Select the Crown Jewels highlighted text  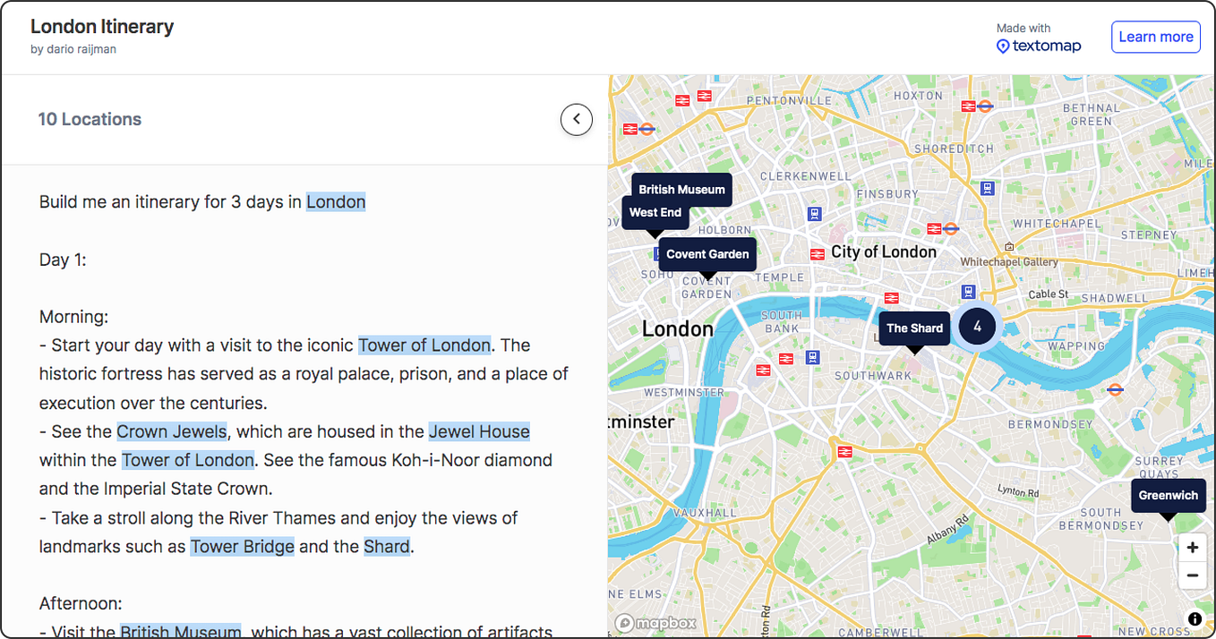[171, 431]
